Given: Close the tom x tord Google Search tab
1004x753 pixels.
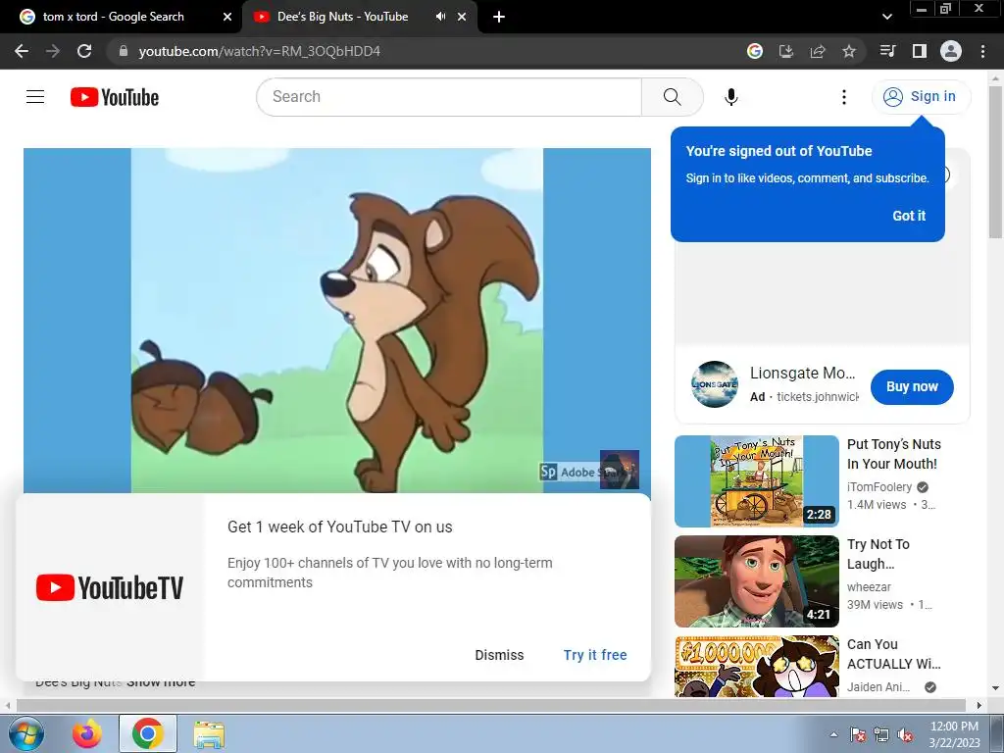Looking at the screenshot, I should click(227, 17).
